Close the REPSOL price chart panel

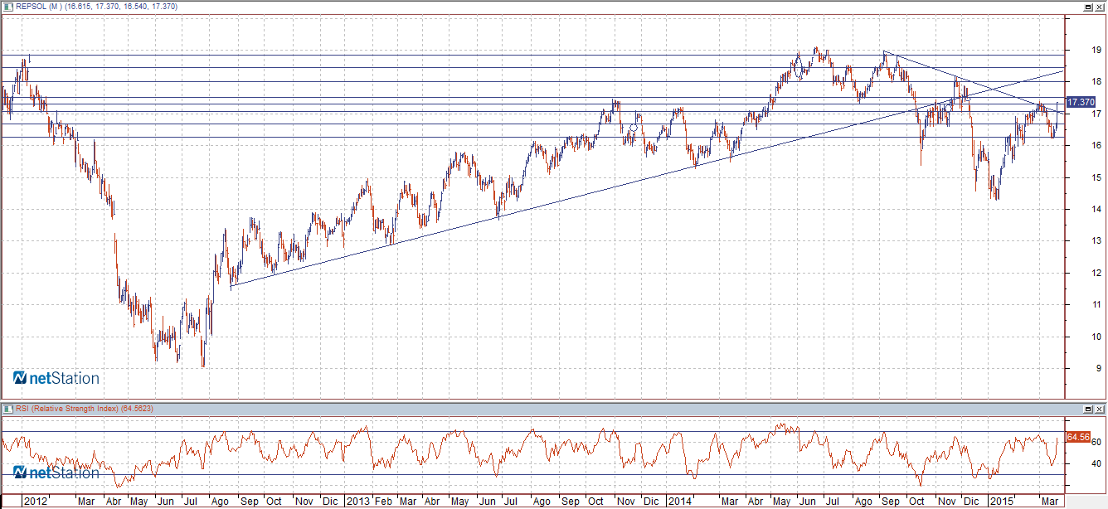[x=1100, y=7]
